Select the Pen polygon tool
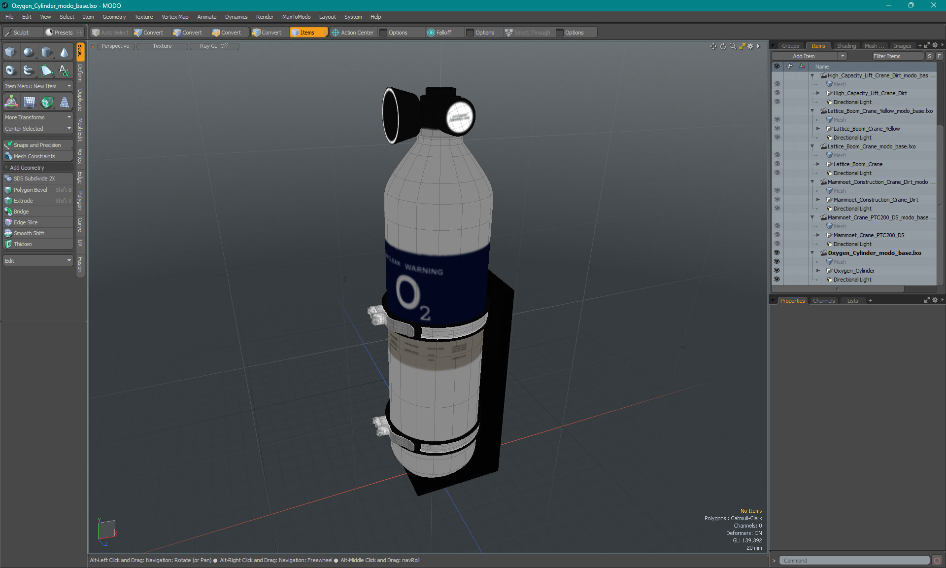This screenshot has height=568, width=946. coord(46,71)
